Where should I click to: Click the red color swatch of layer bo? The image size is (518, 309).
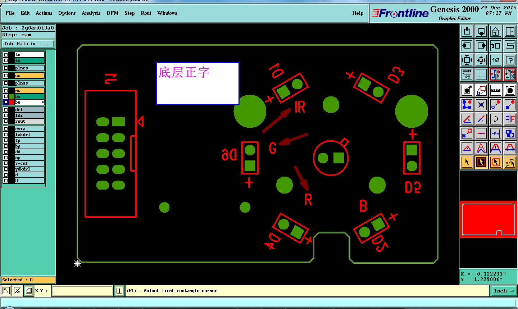point(12,102)
